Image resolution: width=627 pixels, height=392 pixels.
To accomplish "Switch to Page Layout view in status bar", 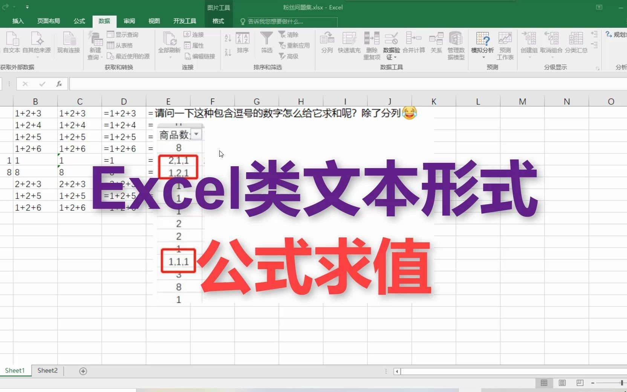I will click(x=562, y=383).
